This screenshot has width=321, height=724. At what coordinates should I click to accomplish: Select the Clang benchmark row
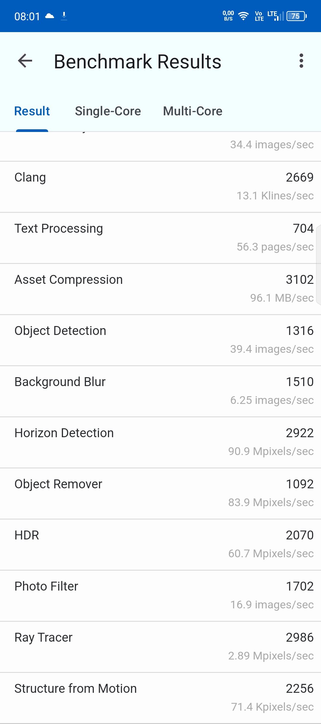[x=160, y=187]
